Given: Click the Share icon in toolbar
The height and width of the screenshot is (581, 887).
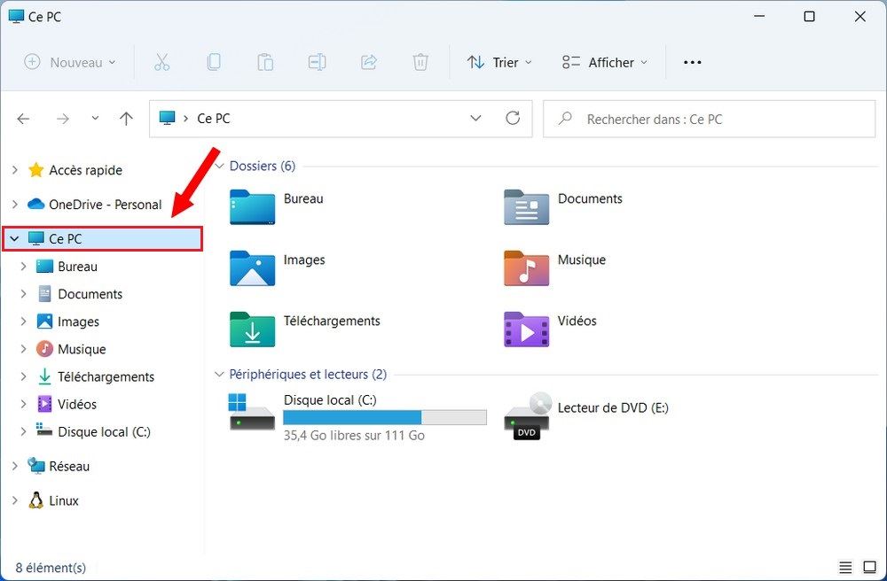Looking at the screenshot, I should pos(368,62).
